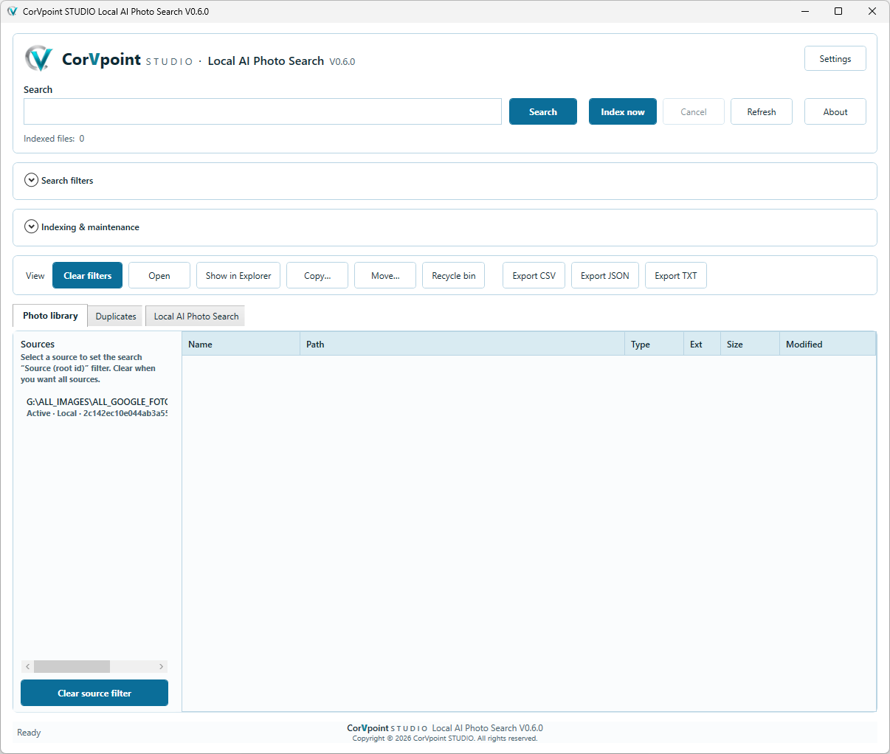Switch to the Duplicates tab

point(116,316)
